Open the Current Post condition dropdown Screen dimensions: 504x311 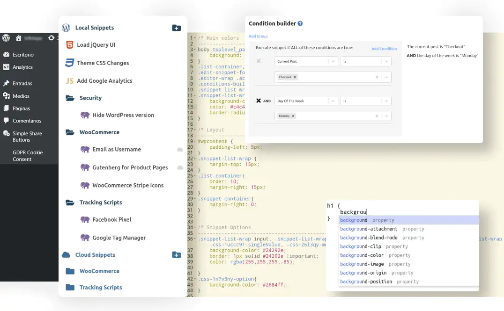pyautogui.click(x=306, y=61)
